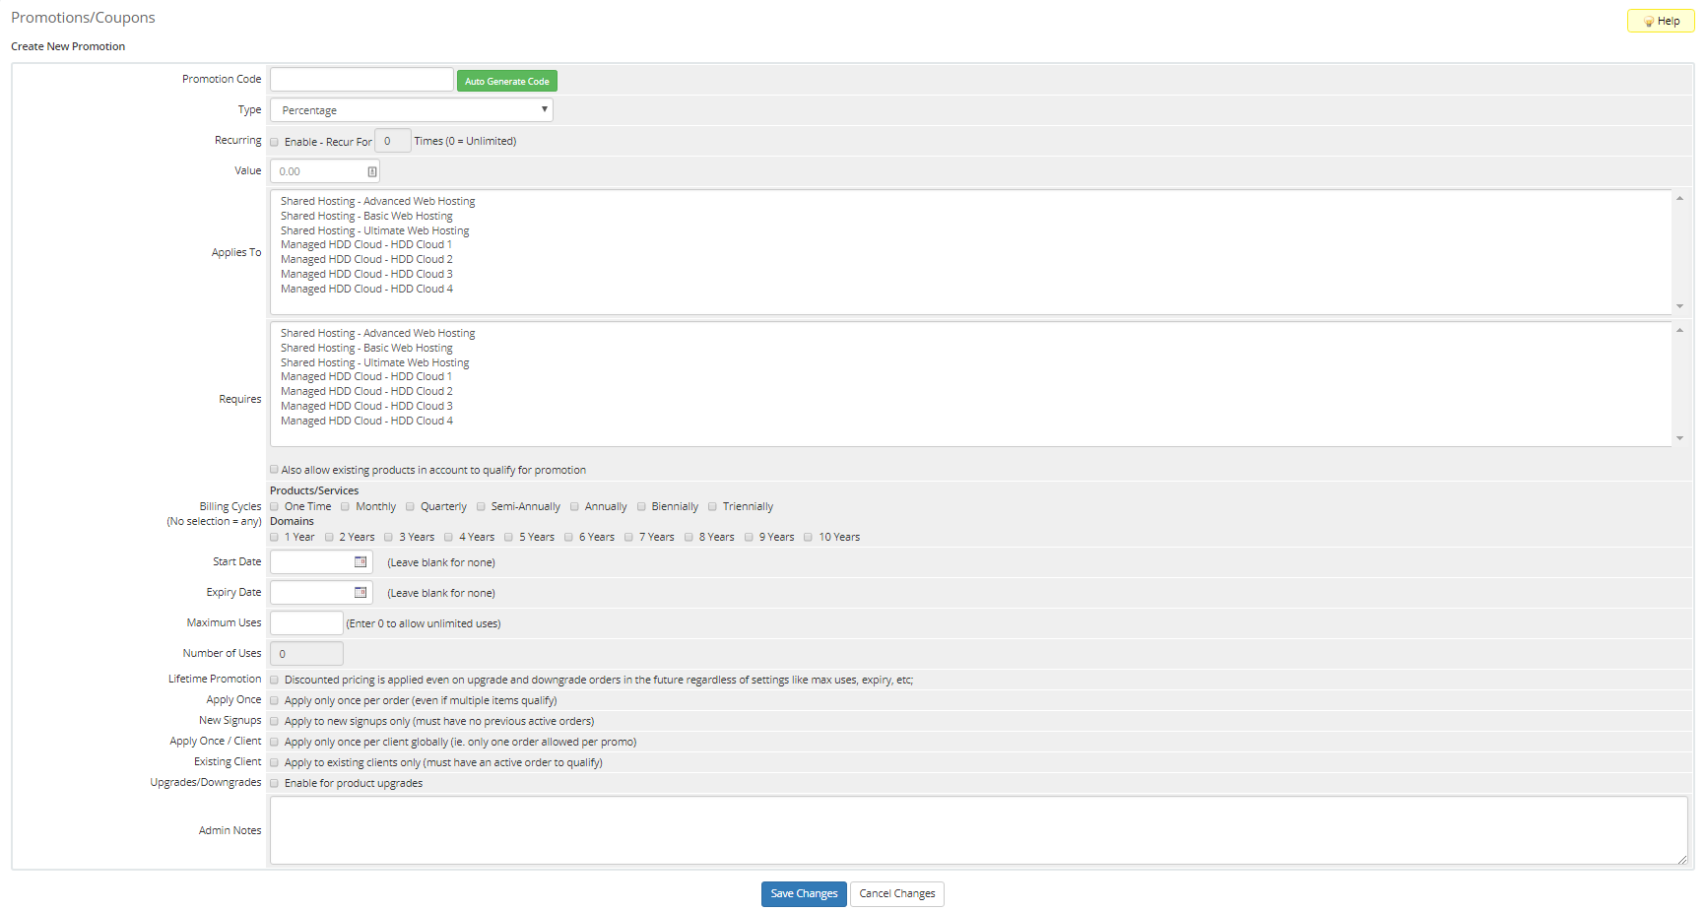Open the Start Date calendar picker icon
The height and width of the screenshot is (911, 1706).
361,562
